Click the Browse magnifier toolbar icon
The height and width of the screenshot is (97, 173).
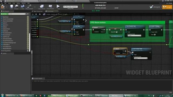[x=16, y=6]
